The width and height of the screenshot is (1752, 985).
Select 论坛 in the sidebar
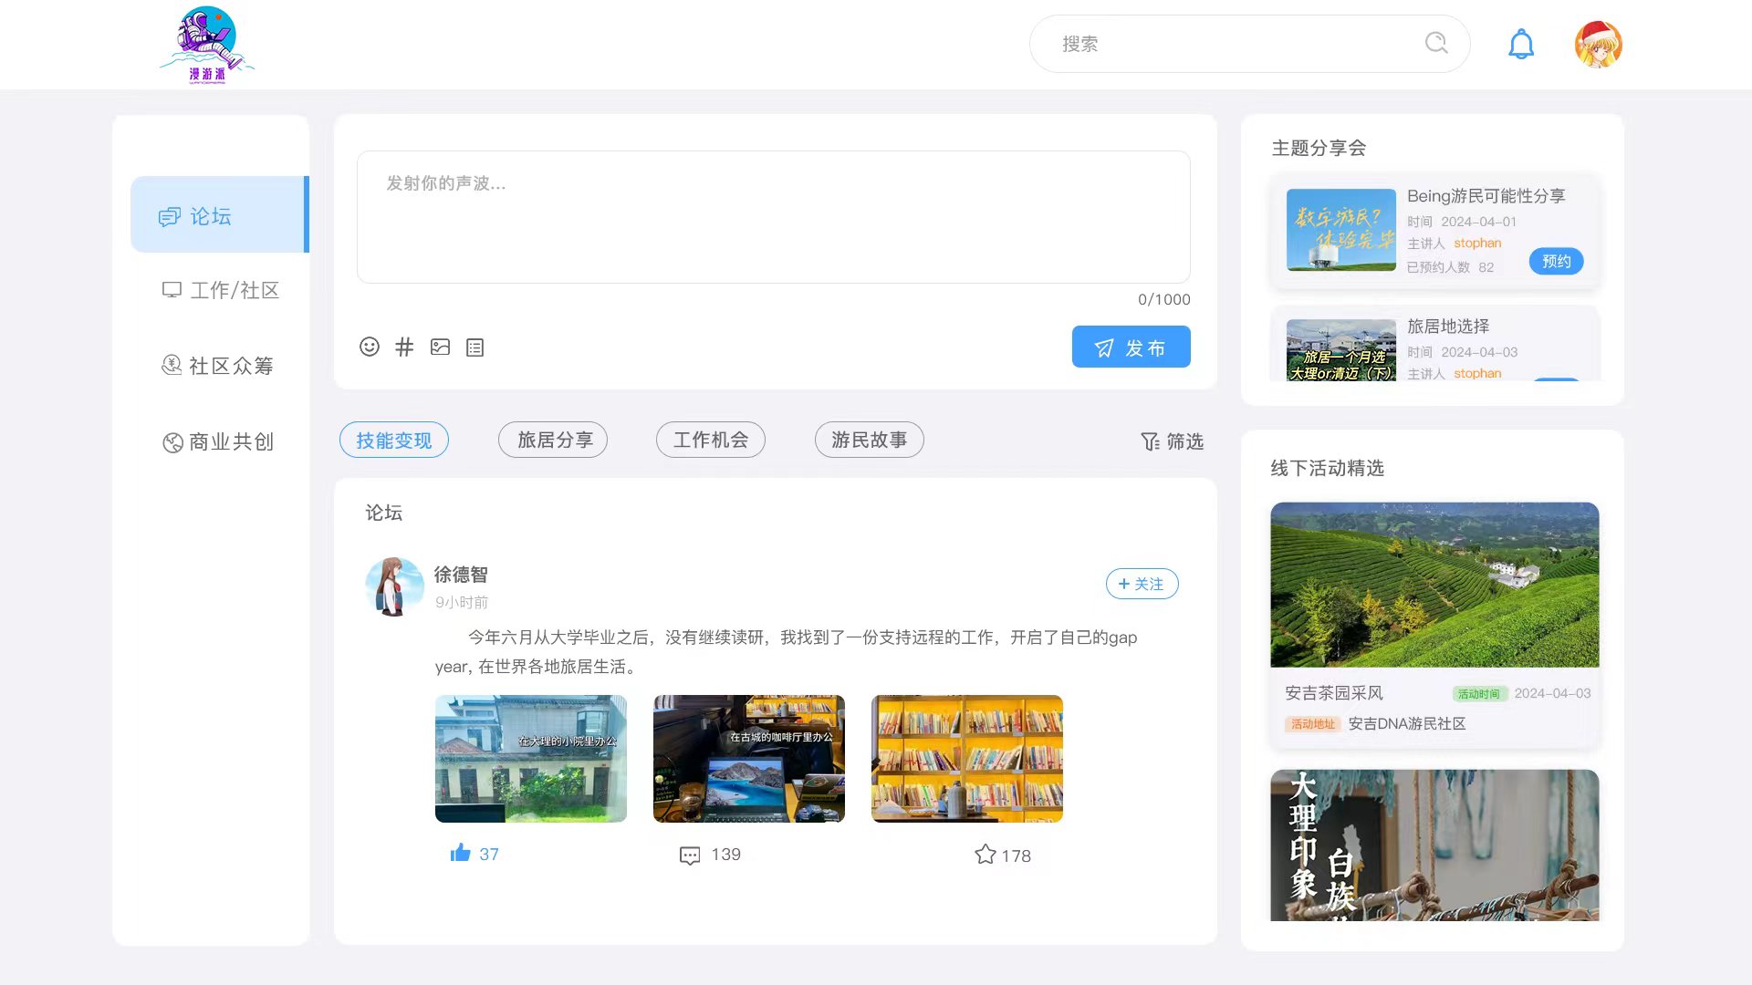click(220, 214)
